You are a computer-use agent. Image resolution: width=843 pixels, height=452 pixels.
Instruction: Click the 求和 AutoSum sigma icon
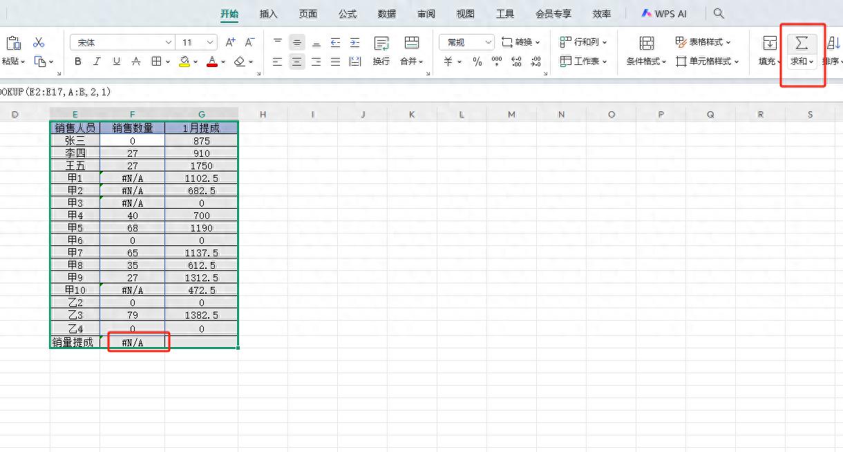[x=802, y=44]
